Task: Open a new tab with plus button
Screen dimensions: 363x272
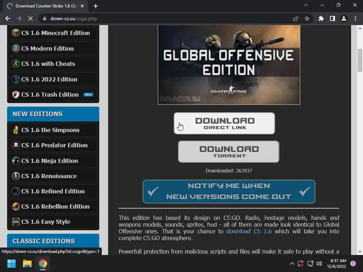Action: click(x=96, y=6)
